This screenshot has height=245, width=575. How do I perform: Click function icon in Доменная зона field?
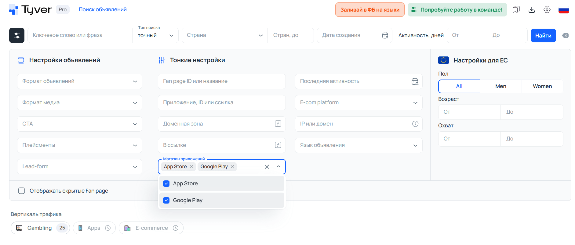(278, 124)
